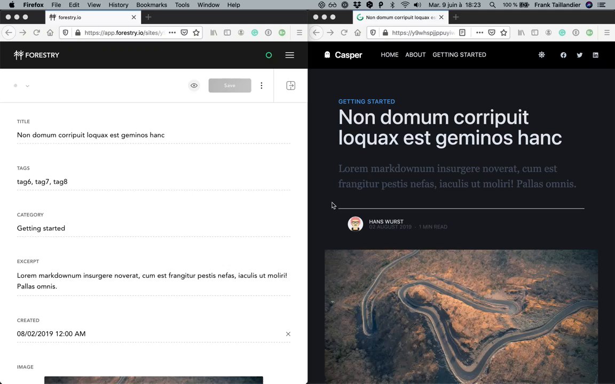Click Hans Wurst author avatar

coord(356,224)
